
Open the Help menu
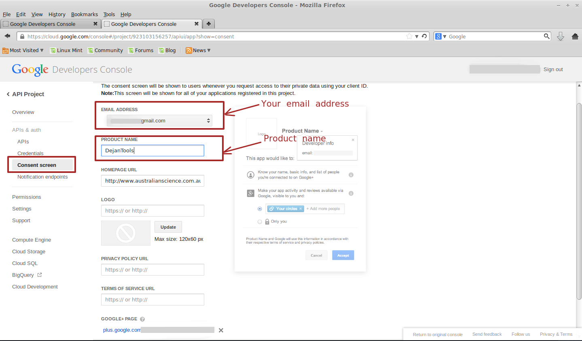click(x=126, y=14)
